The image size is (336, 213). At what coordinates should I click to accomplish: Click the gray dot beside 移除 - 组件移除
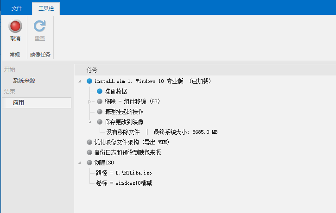click(100, 101)
